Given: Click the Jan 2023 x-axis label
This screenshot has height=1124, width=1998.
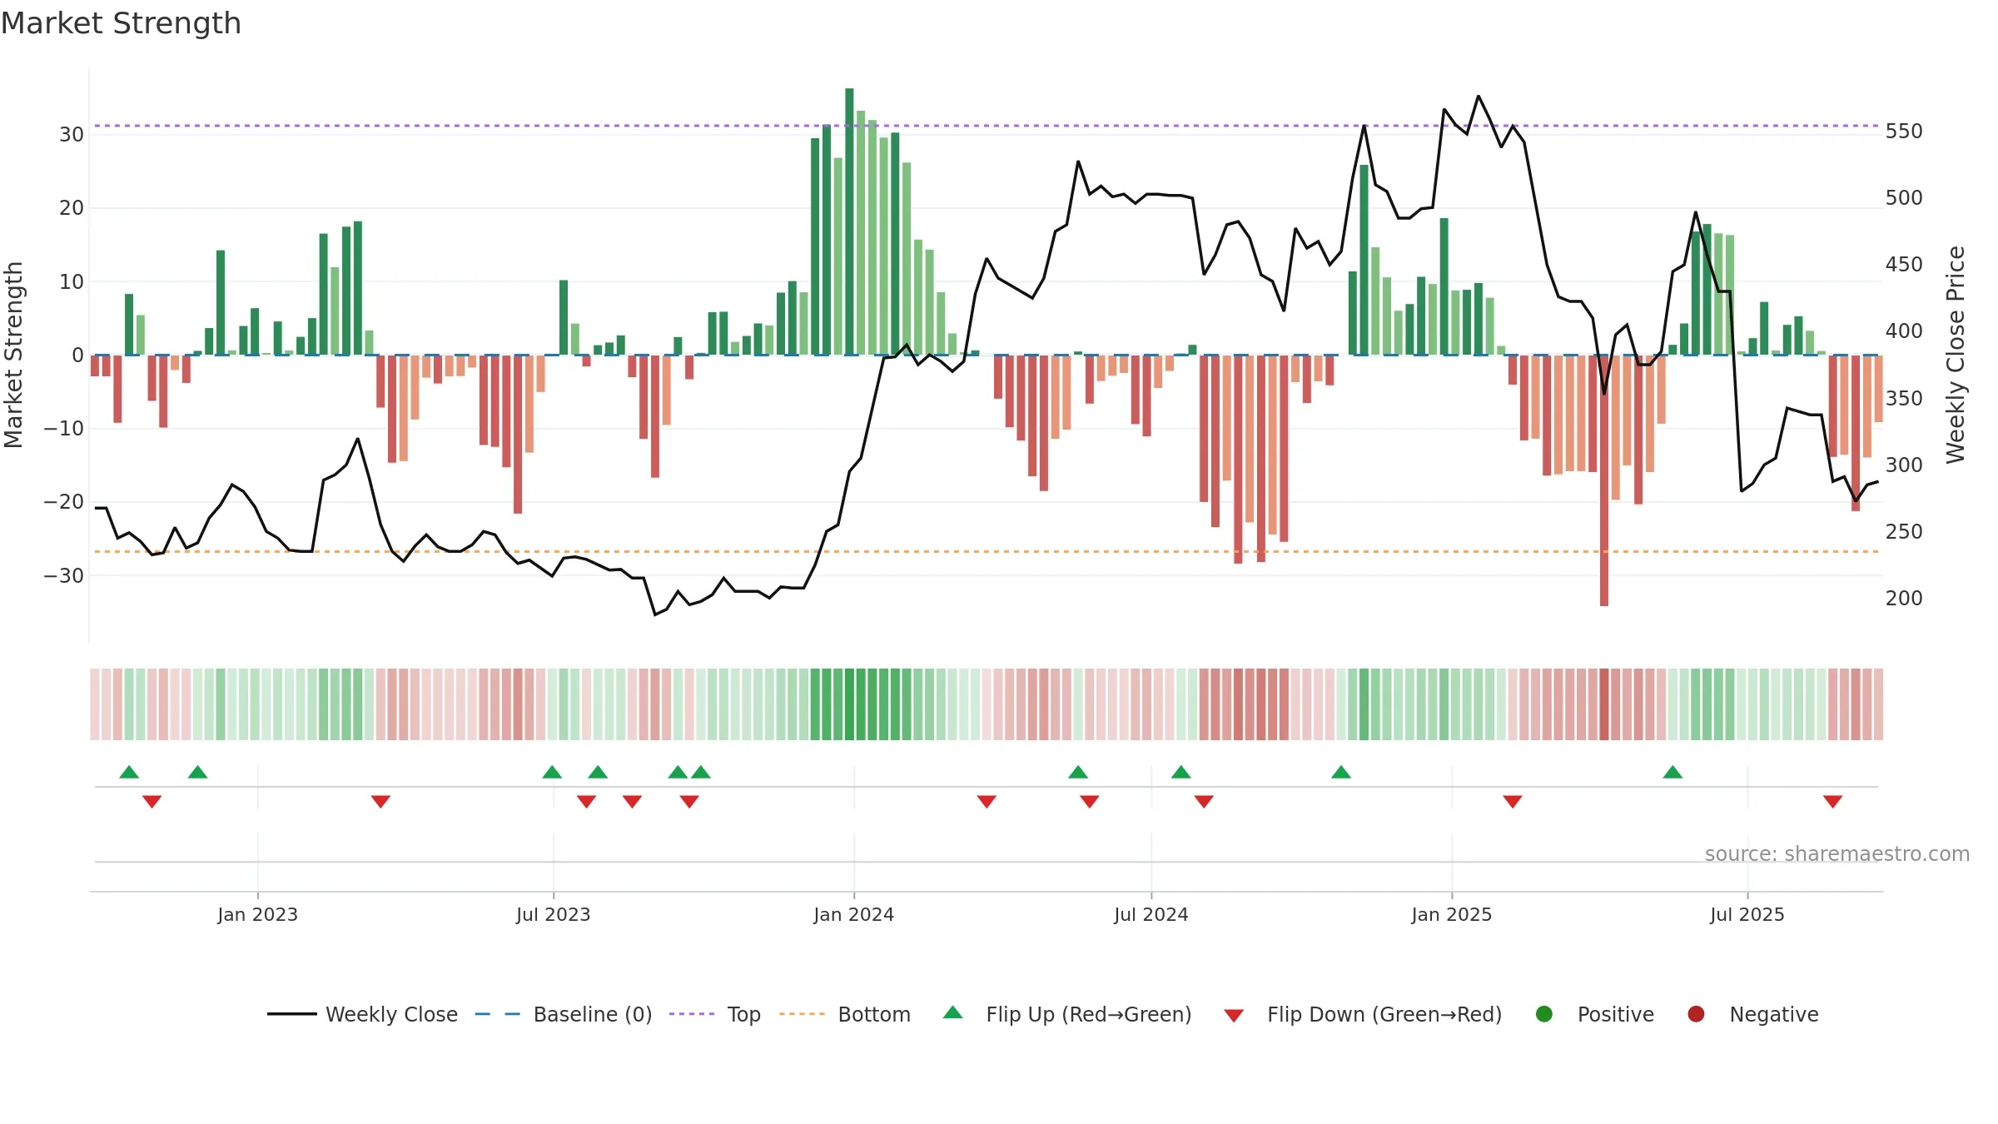Looking at the screenshot, I should coord(258,914).
